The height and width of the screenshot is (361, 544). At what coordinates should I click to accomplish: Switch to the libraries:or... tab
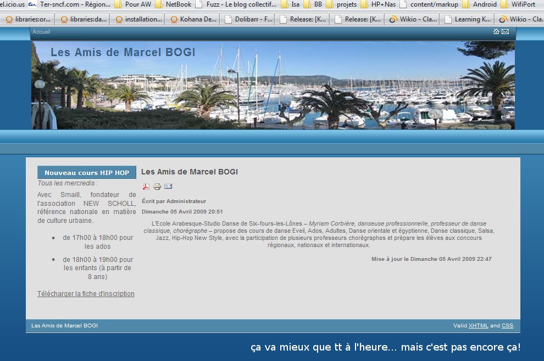[x=28, y=19]
